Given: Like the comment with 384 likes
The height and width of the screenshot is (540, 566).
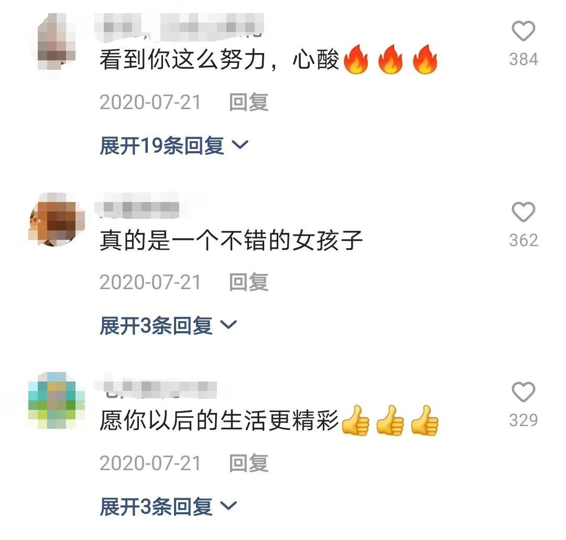Looking at the screenshot, I should tap(524, 31).
